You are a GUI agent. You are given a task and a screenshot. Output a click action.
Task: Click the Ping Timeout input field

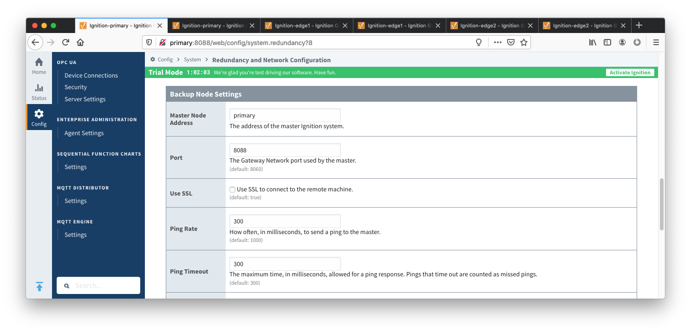click(285, 264)
